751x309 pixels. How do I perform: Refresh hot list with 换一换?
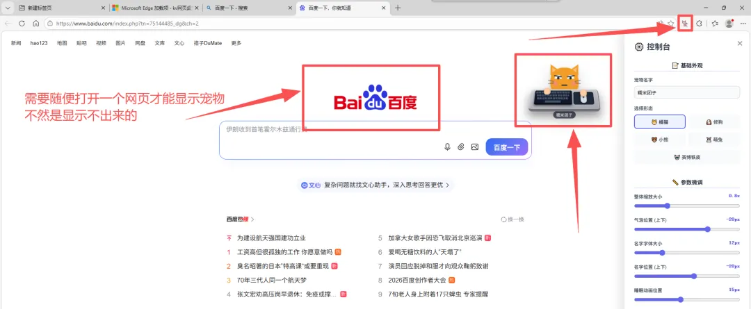coord(512,219)
